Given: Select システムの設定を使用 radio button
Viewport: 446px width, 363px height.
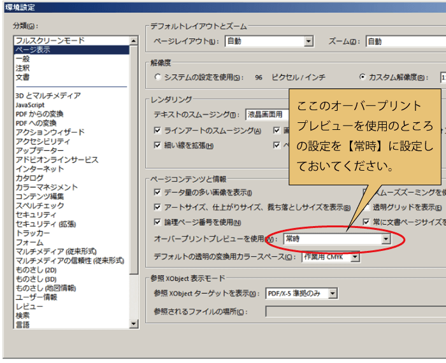Looking at the screenshot, I should (158, 77).
